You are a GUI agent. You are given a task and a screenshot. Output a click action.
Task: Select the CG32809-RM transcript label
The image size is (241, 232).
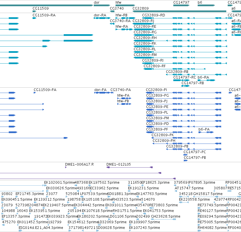point(145,55)
